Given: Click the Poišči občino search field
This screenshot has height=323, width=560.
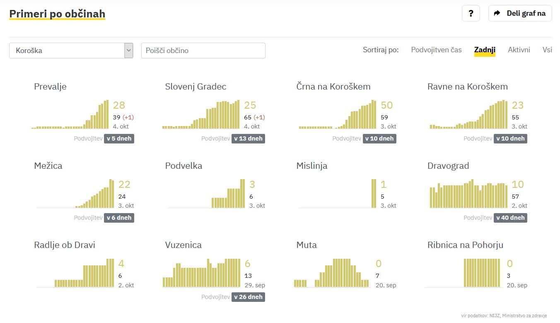Looking at the screenshot, I should (x=203, y=51).
